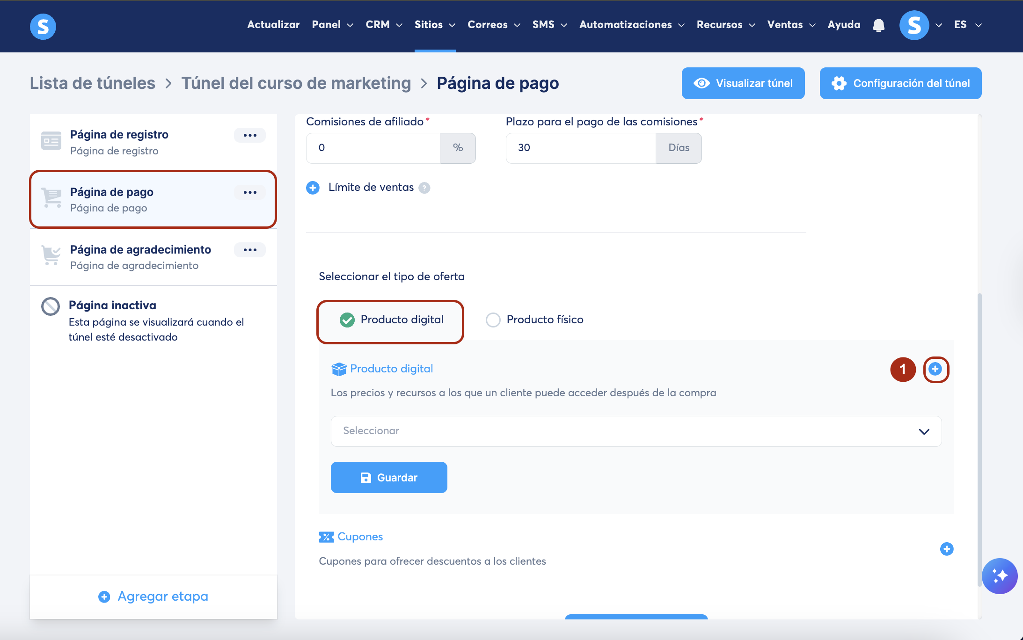Open options for Página de agradecimiento
1023x640 pixels.
(250, 250)
